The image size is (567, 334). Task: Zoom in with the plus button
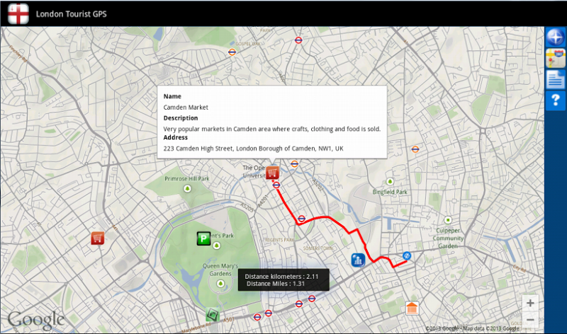pos(530,303)
